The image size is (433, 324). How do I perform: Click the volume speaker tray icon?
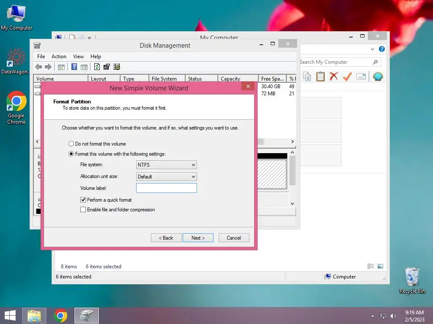point(393,316)
